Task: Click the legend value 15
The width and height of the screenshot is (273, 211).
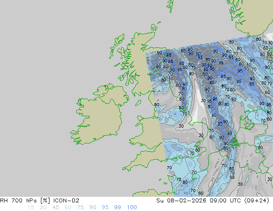Action: pyautogui.click(x=31, y=208)
